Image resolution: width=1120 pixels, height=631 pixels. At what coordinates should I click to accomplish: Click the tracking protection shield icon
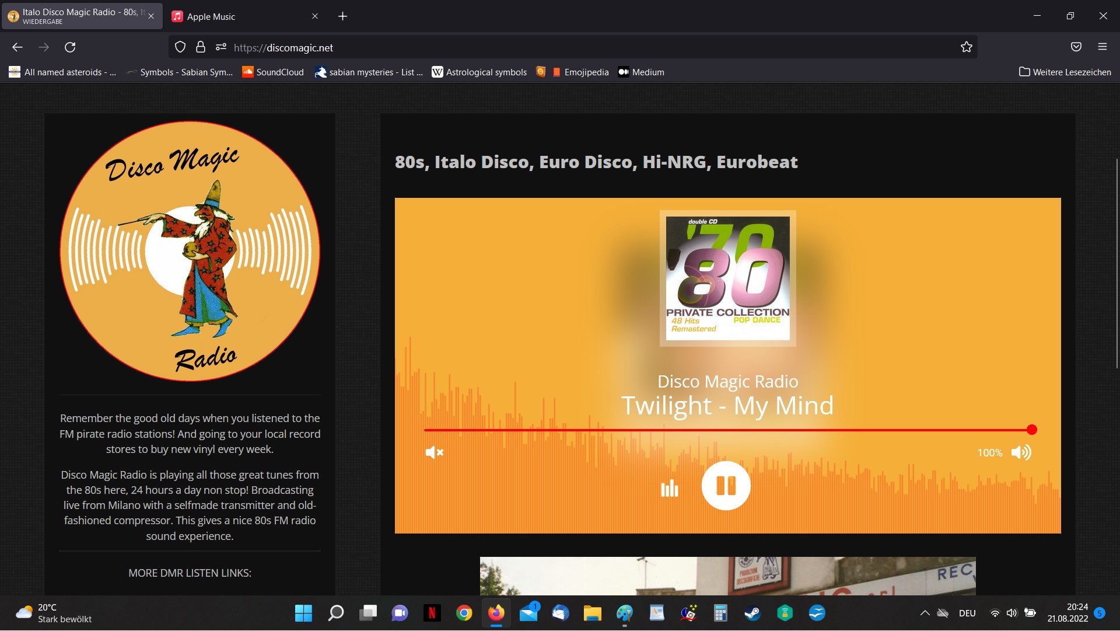[x=180, y=47]
